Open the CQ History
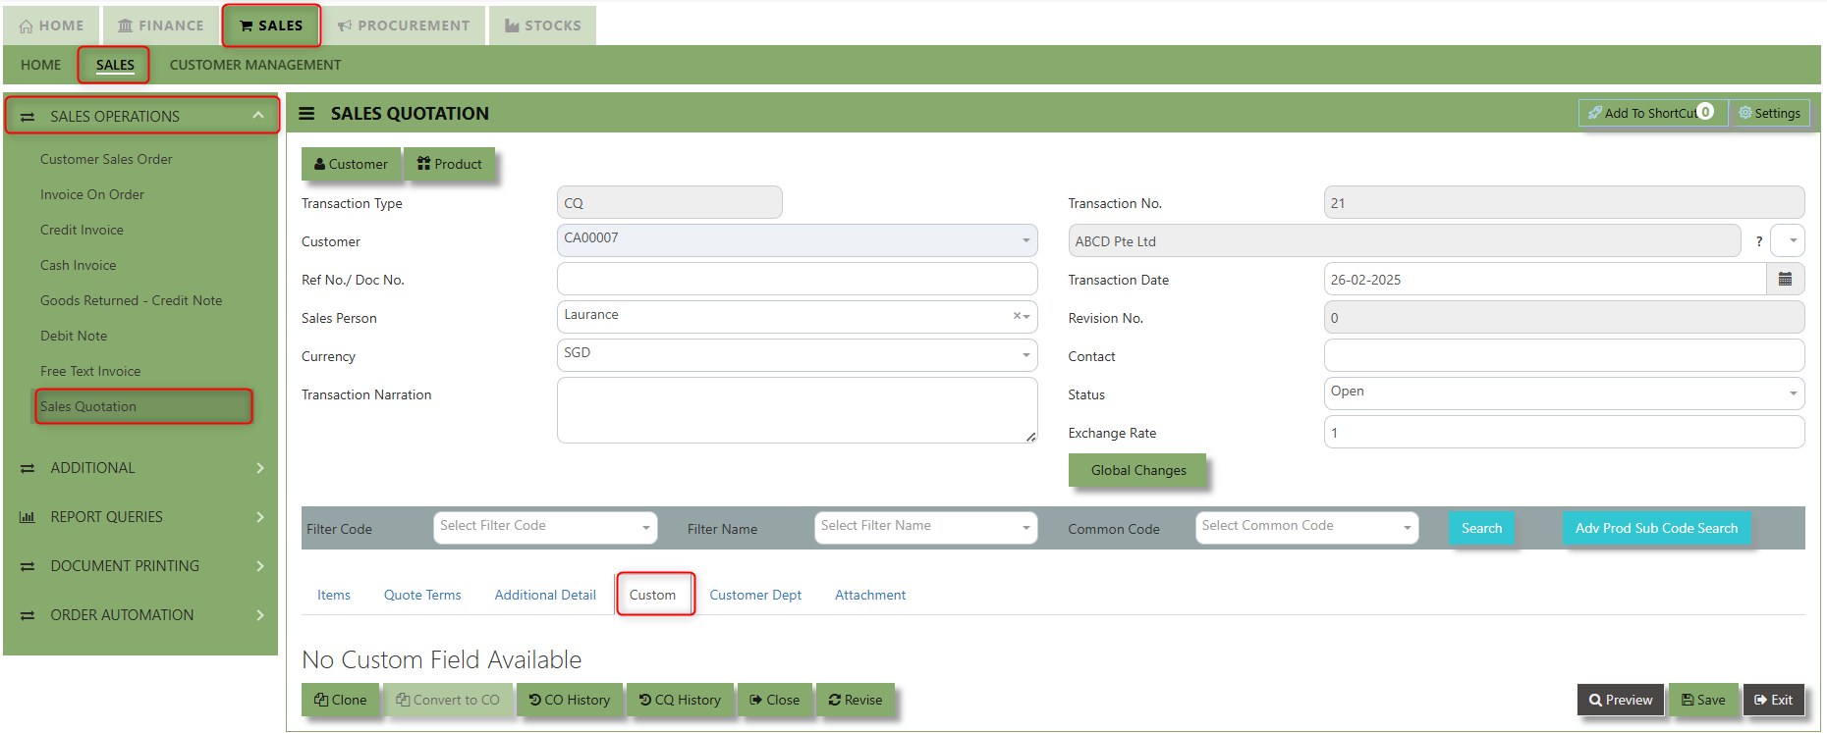The image size is (1827, 733). [680, 700]
